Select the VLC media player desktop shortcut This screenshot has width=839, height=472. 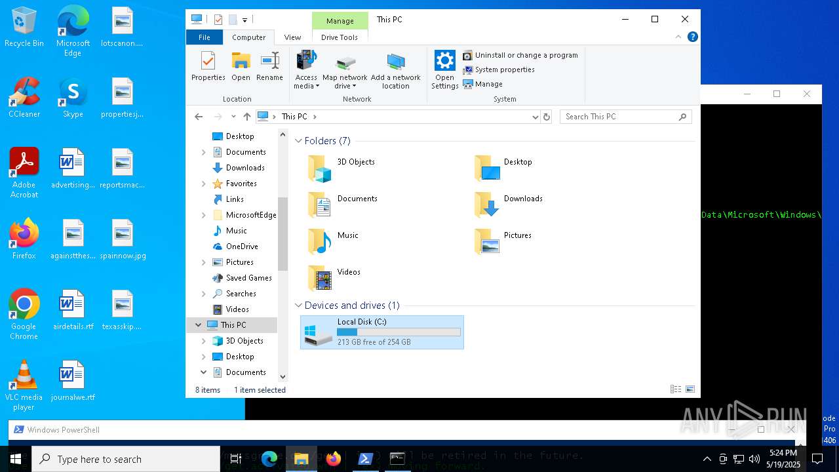24,385
